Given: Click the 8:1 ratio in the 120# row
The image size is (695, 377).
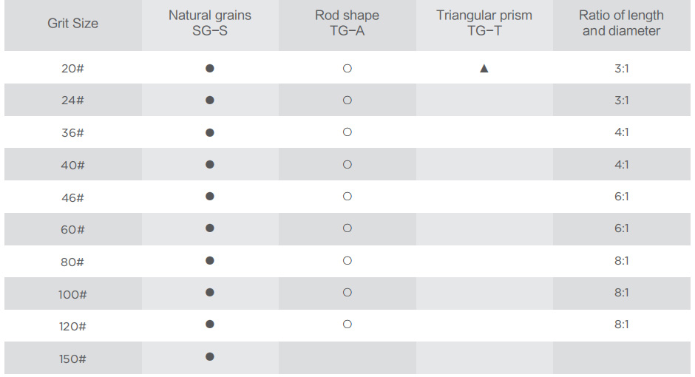Looking at the screenshot, I should (x=621, y=325).
